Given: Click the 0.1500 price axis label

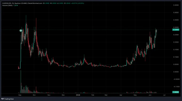Looking at the screenshot, I should point(176,50).
